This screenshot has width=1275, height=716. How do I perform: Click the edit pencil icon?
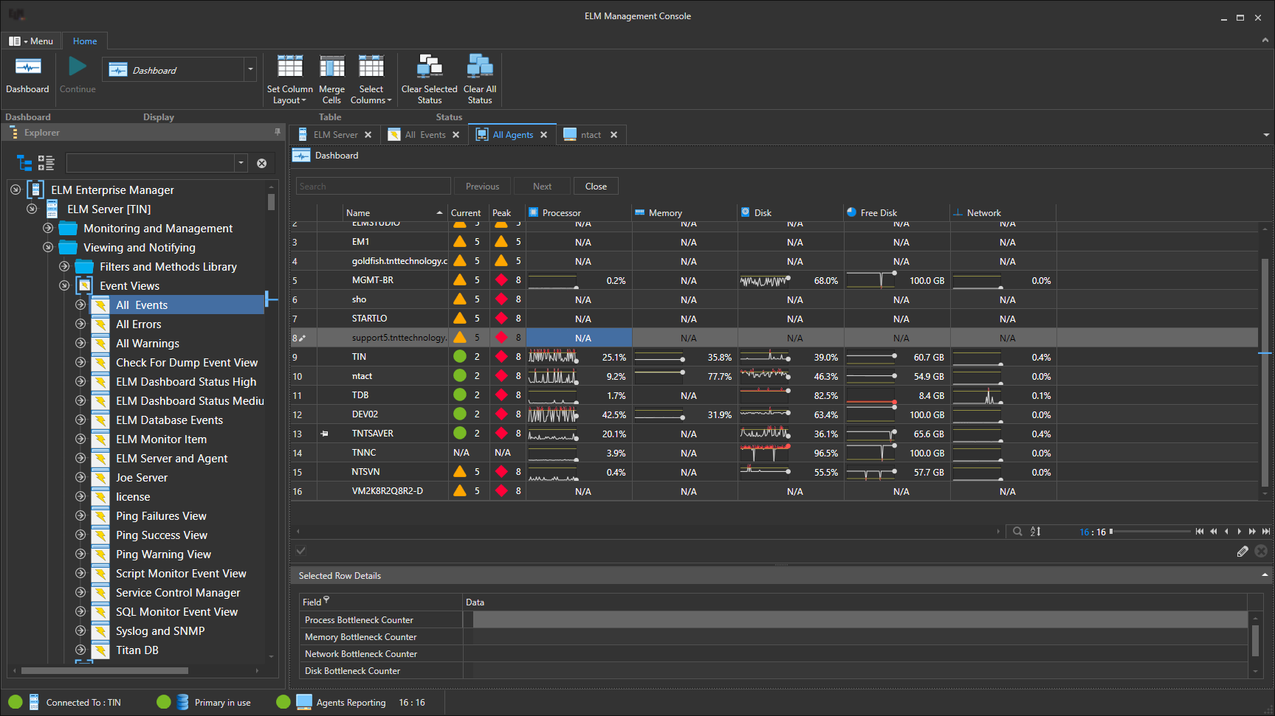tap(1243, 551)
